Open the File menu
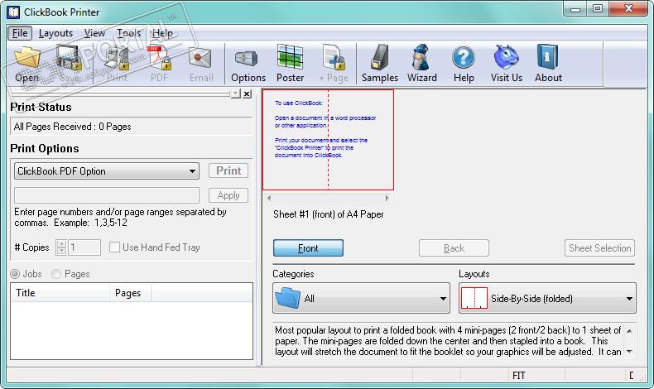This screenshot has height=389, width=654. 20,33
